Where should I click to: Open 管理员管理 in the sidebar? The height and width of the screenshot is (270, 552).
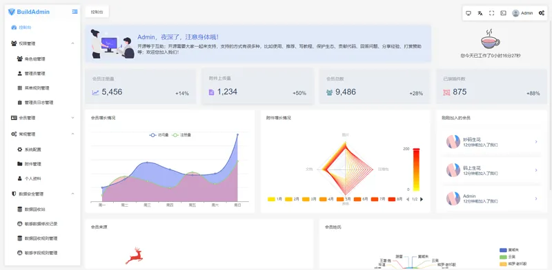coord(42,74)
